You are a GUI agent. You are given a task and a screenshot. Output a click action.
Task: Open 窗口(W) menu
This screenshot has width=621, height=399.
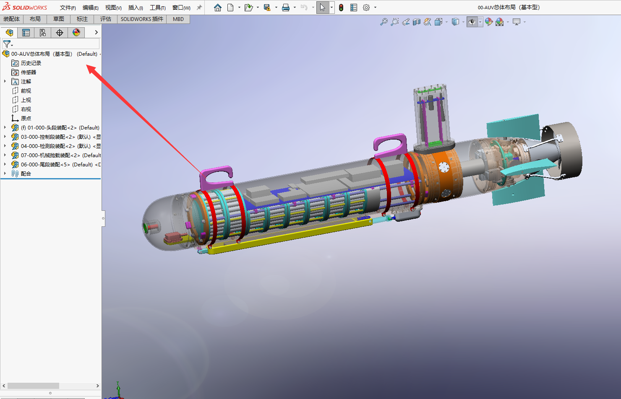[181, 8]
